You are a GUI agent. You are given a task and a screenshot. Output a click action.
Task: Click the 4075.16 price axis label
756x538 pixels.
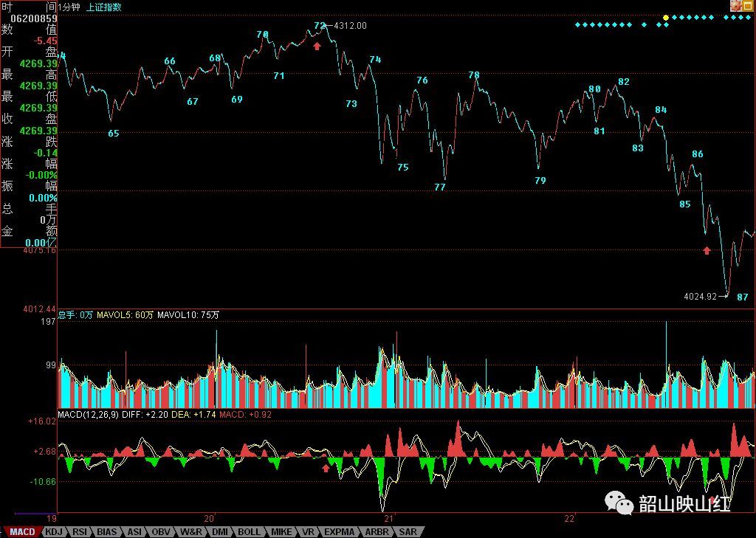coord(39,250)
